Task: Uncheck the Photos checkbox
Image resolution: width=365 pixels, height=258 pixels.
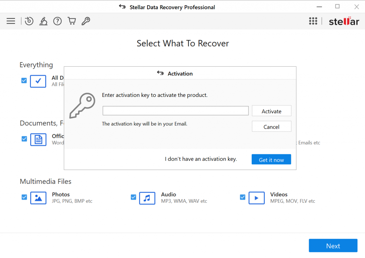Action: [x=24, y=197]
